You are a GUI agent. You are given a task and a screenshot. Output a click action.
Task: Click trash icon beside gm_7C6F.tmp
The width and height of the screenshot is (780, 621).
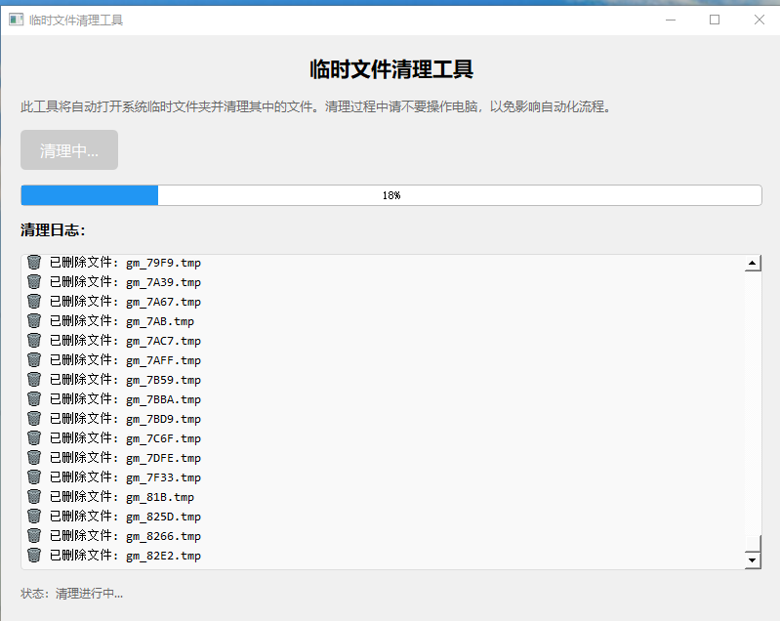click(x=34, y=438)
